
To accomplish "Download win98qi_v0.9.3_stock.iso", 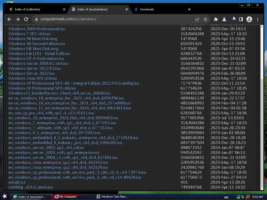I will (x=31, y=187).
